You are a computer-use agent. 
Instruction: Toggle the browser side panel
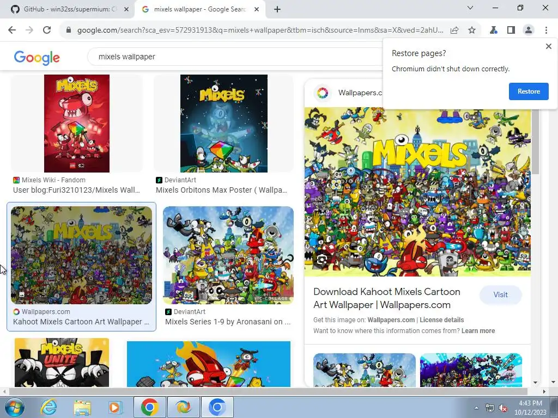pos(511,30)
